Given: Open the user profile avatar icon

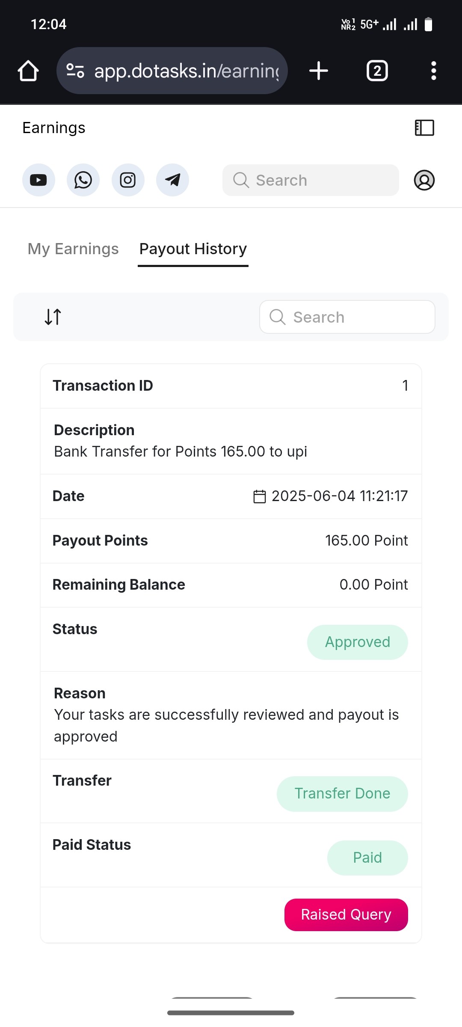Looking at the screenshot, I should (x=424, y=180).
